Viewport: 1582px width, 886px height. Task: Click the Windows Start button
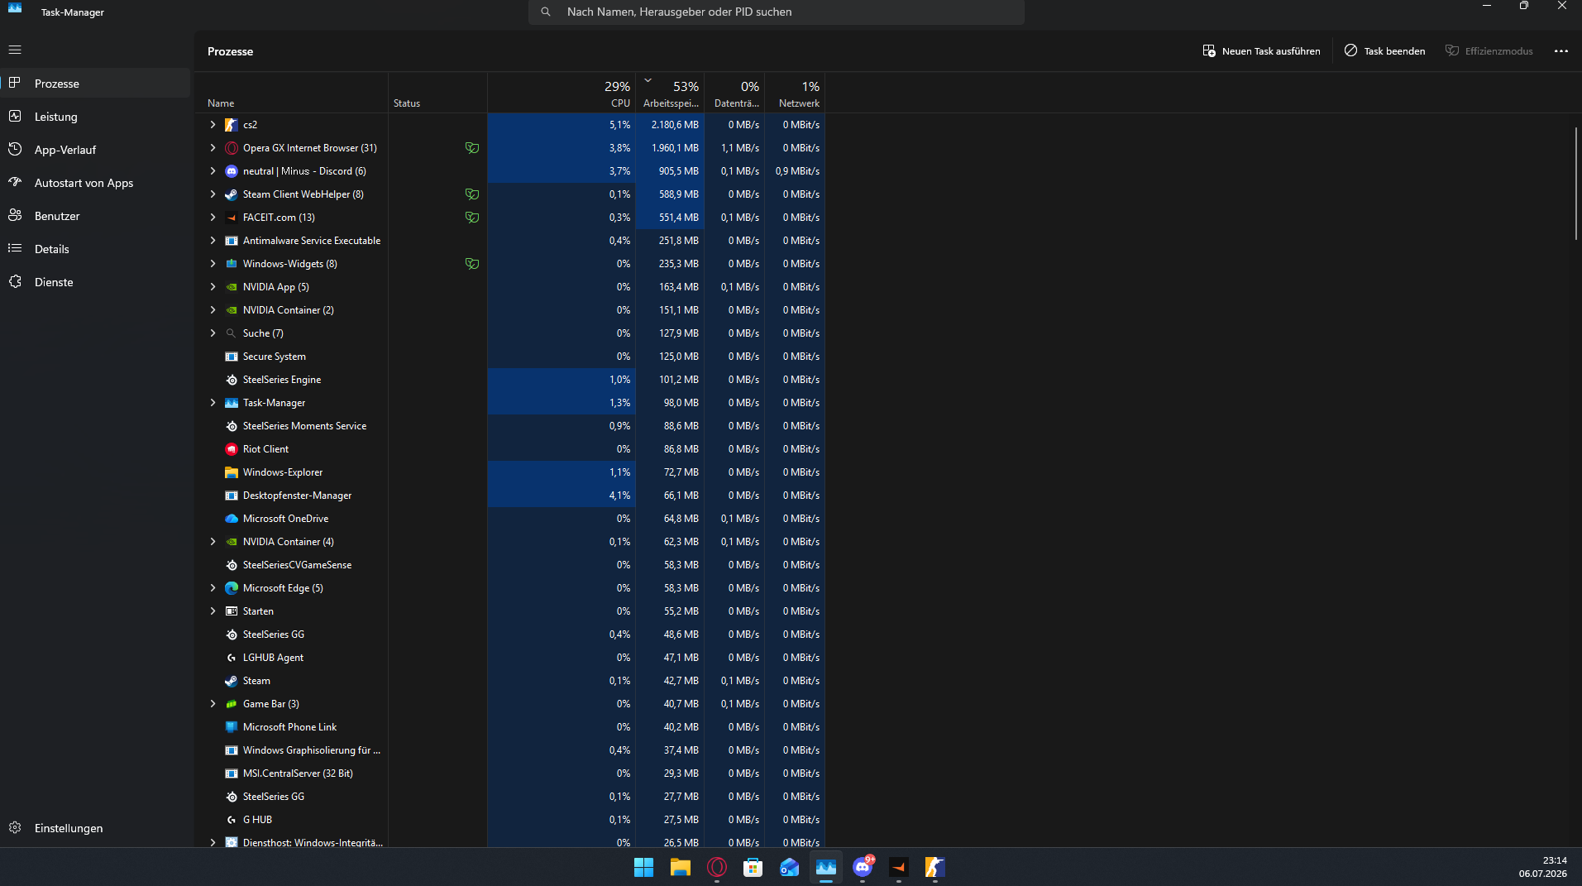point(644,867)
